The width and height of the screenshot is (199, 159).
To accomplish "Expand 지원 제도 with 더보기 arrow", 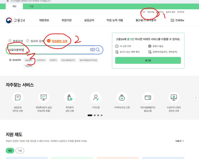I will (180, 141).
